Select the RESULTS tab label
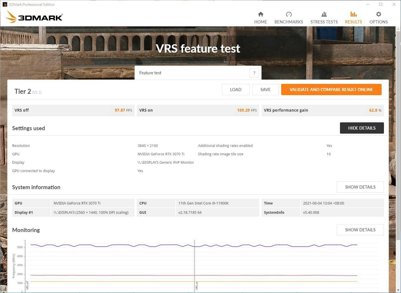Screen dimensions: 401x293 354,22
